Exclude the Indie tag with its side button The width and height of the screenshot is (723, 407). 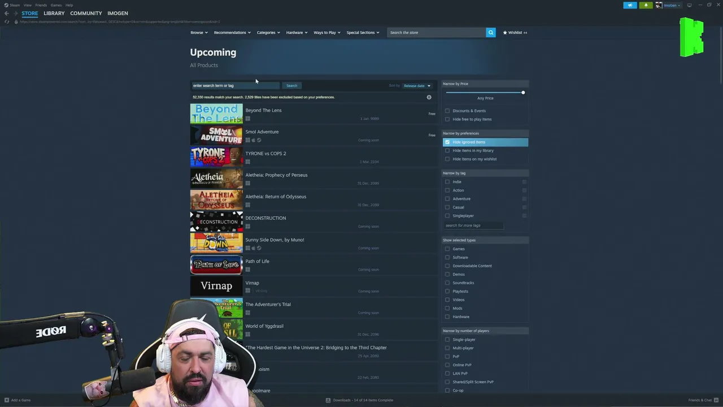(524, 182)
